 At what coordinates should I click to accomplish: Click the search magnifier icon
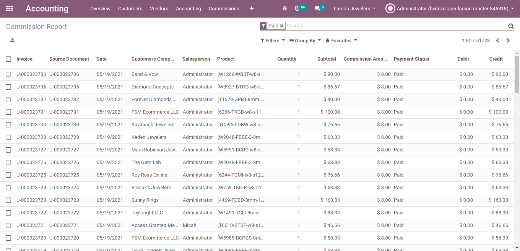[x=511, y=26]
